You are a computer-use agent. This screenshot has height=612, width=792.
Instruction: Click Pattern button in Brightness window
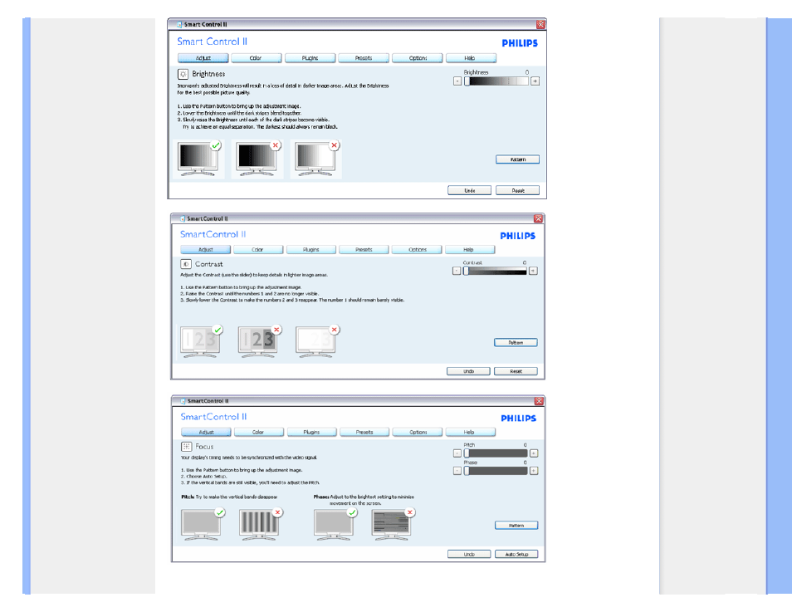(517, 159)
